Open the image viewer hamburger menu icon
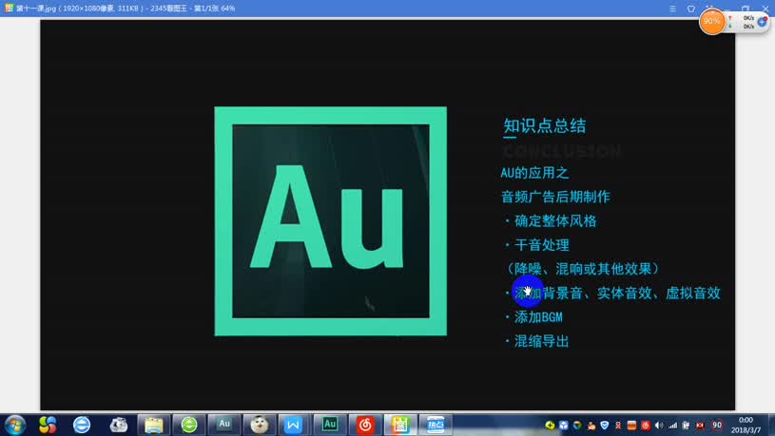775x436 pixels. coord(672,9)
